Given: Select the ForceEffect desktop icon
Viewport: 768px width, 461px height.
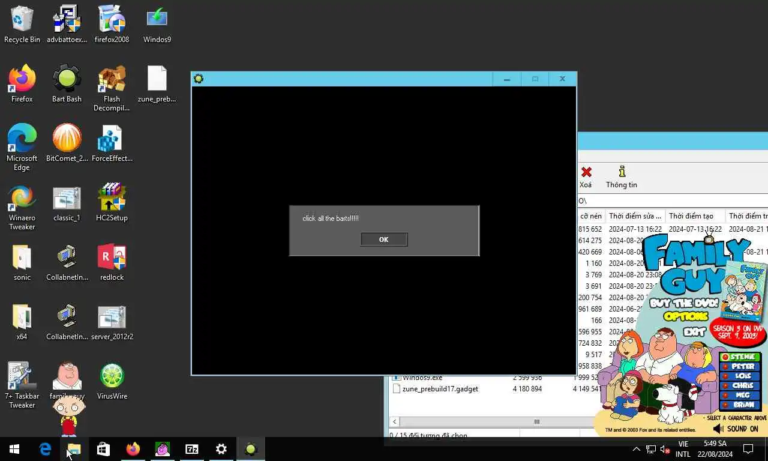Looking at the screenshot, I should point(112,143).
